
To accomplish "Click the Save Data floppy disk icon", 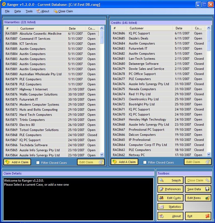I will (207, 189).
